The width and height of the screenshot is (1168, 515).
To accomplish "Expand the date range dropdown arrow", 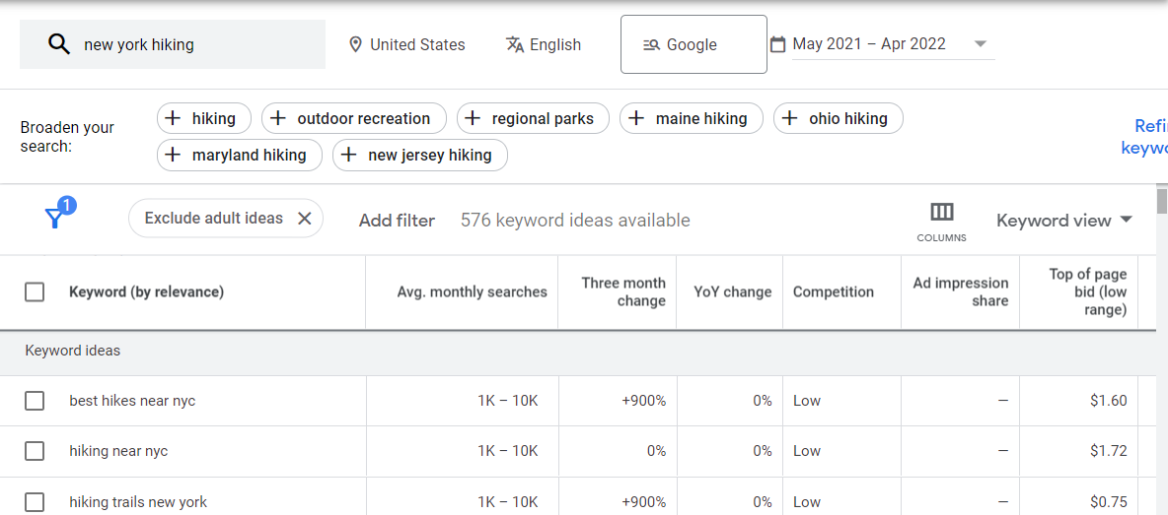I will [980, 44].
